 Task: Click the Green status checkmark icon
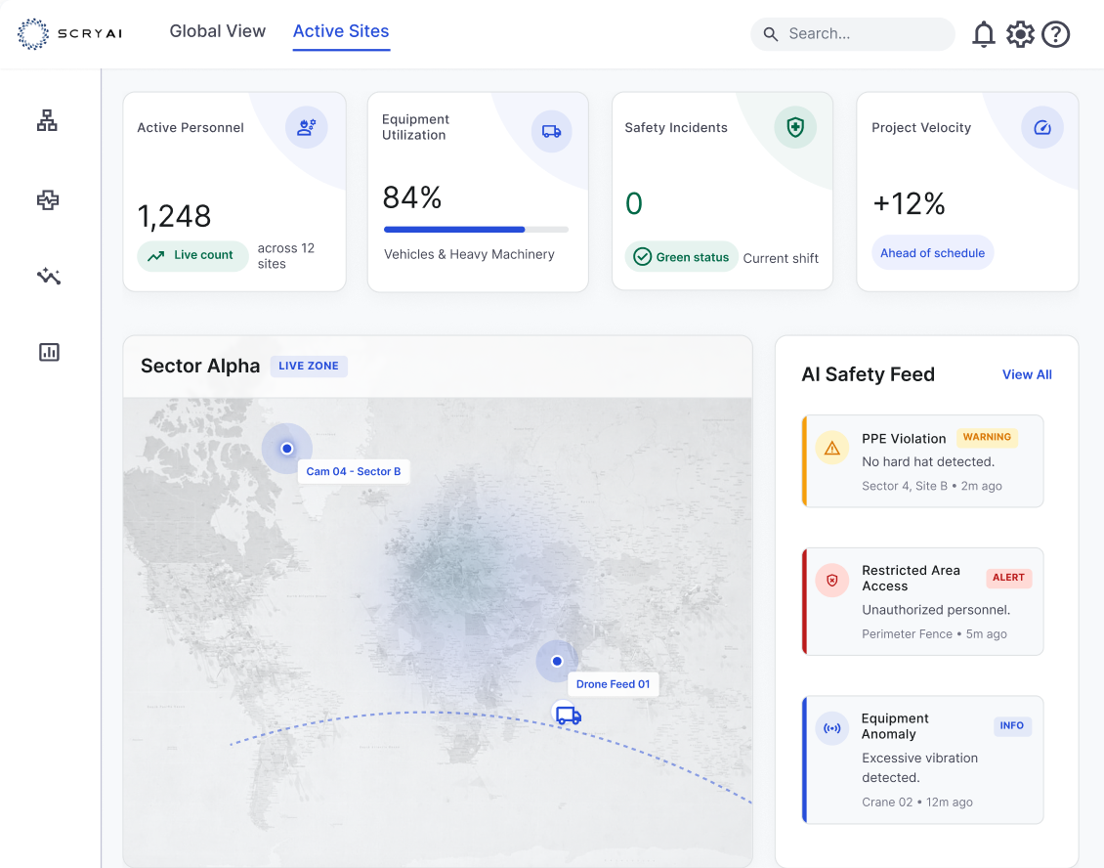click(642, 256)
